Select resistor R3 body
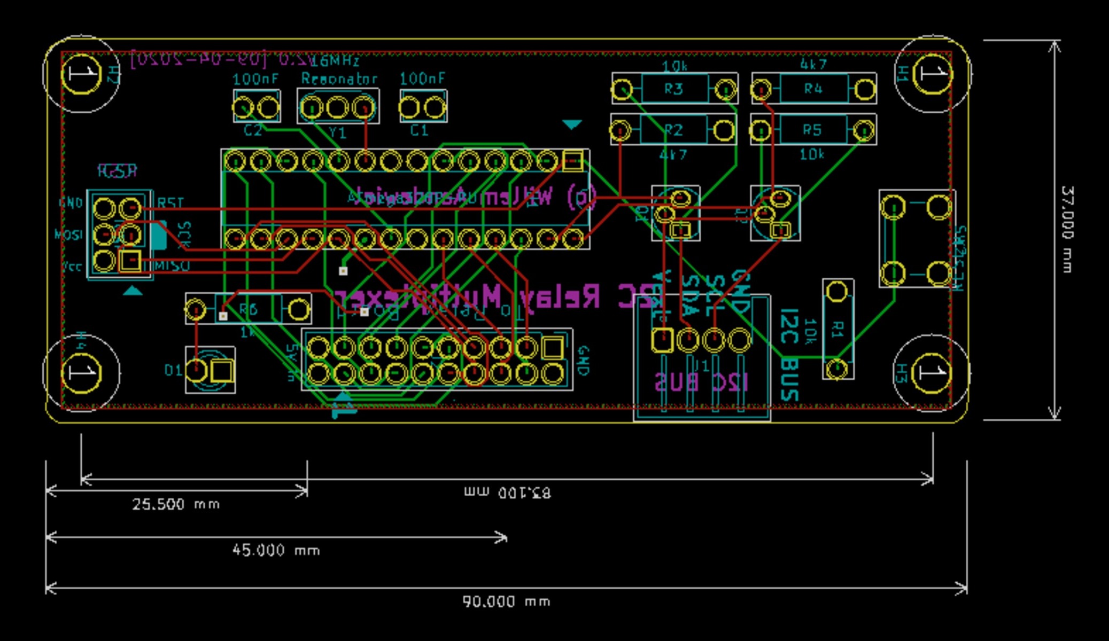The image size is (1109, 641). (674, 89)
